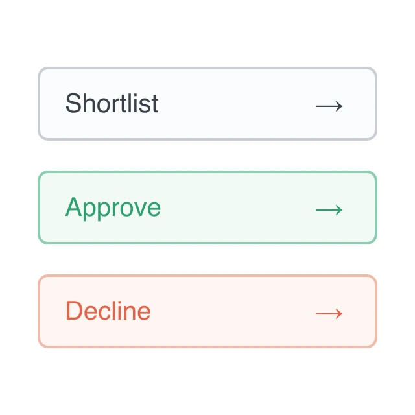Screen dimensions: 415x415
Task: Approve the item via the green-bordered button
Action: pos(207,207)
